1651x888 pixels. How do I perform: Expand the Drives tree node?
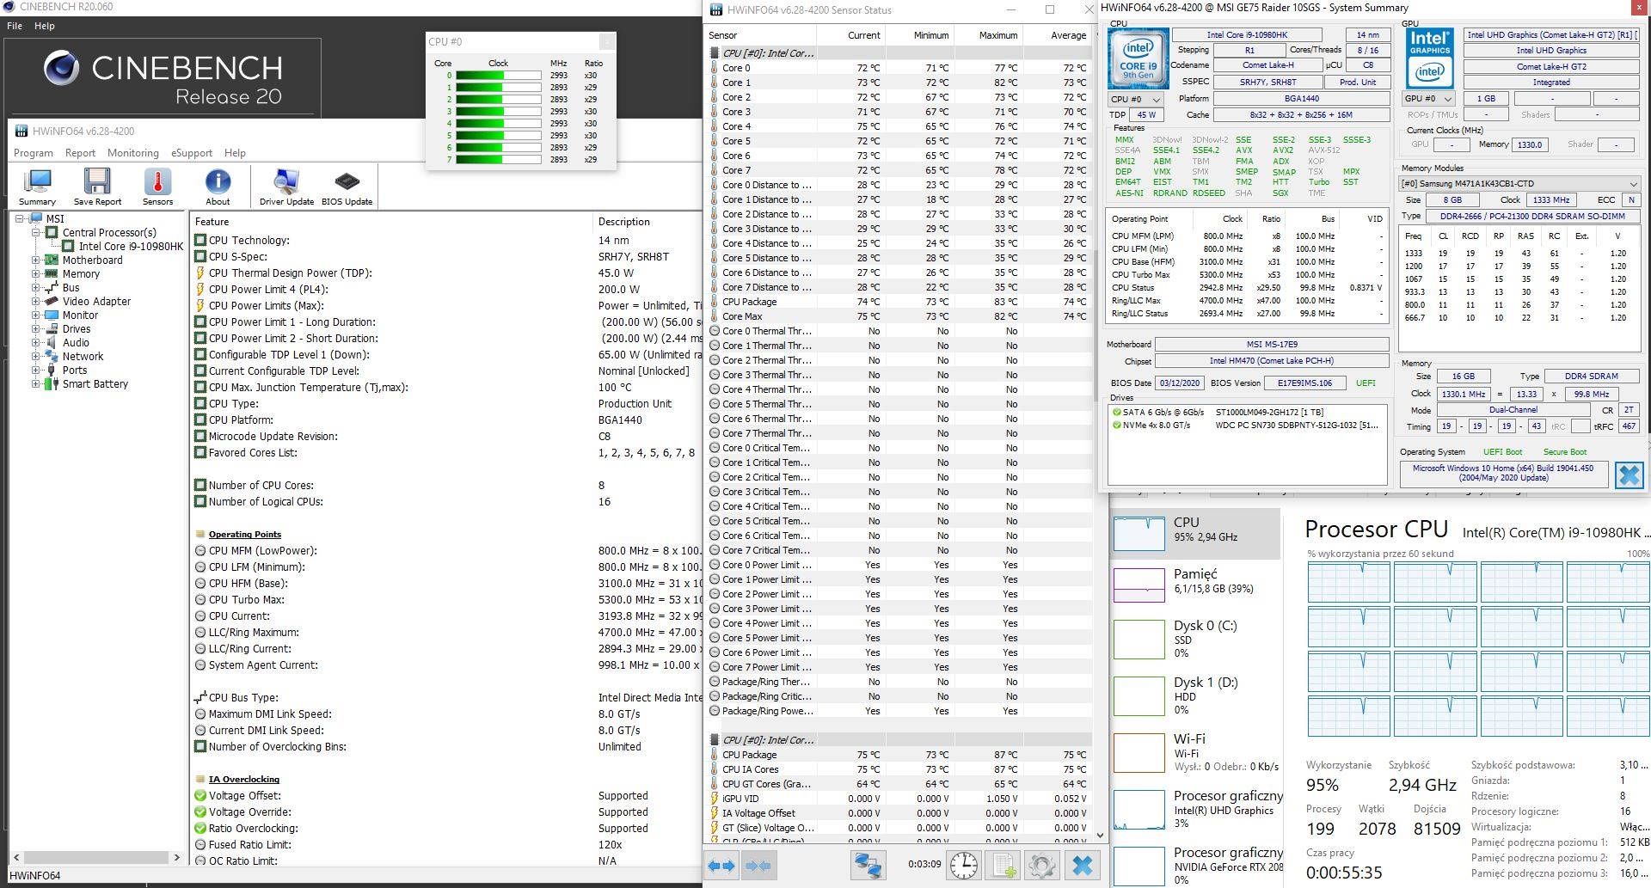36,329
